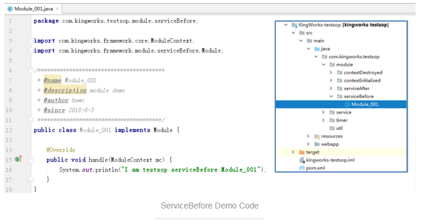Click the timer package icon

[x=332, y=120]
